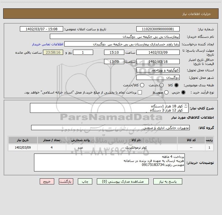Select the کالا radio button
Image resolution: width=222 pixels, height=215 pixels.
(x=176, y=85)
